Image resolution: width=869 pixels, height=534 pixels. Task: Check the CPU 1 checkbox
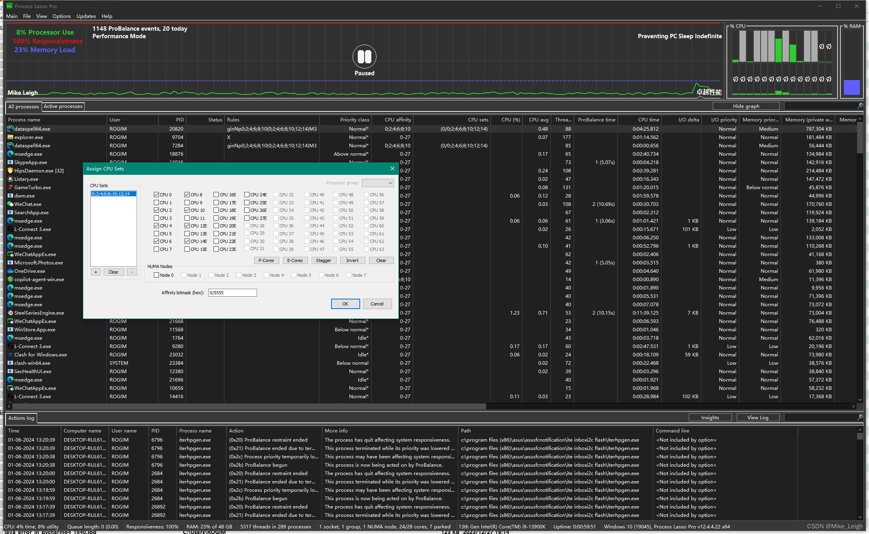pyautogui.click(x=157, y=202)
